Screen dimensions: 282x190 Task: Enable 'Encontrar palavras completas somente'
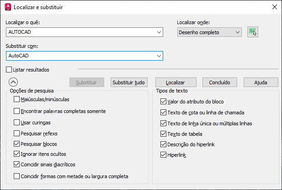tap(17, 111)
